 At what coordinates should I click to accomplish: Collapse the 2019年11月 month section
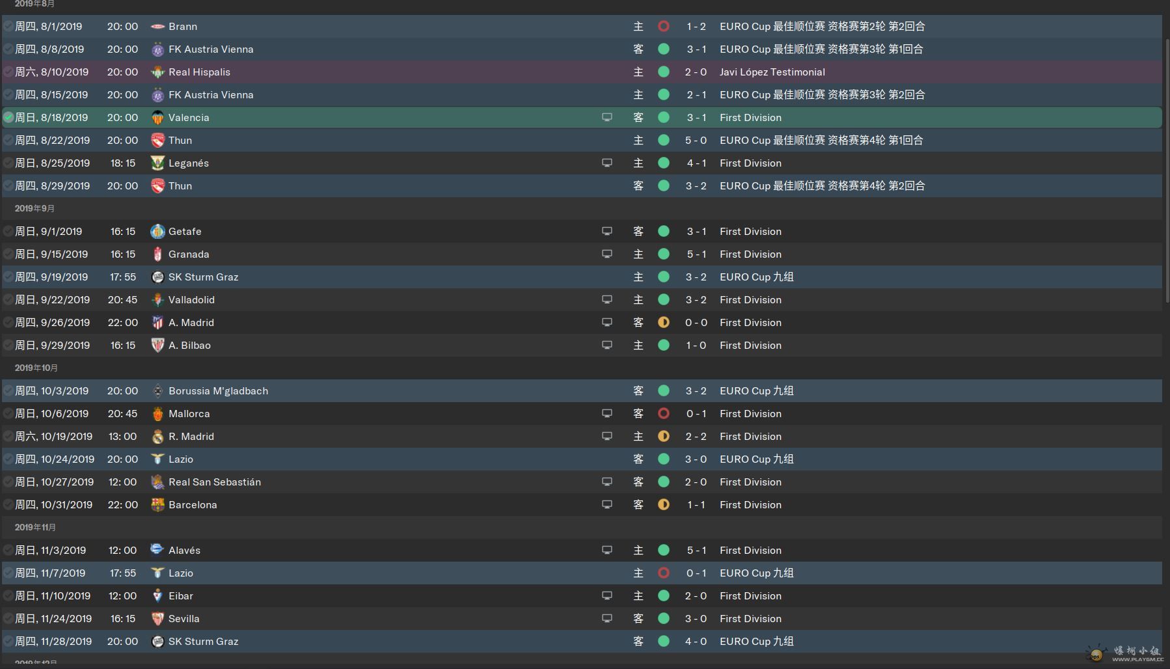pyautogui.click(x=35, y=528)
